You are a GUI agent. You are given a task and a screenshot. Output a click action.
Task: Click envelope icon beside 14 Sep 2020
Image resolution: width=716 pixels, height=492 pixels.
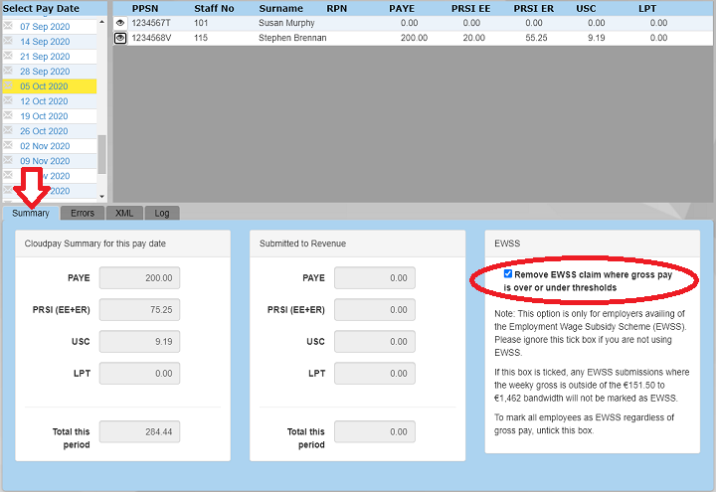(8, 42)
